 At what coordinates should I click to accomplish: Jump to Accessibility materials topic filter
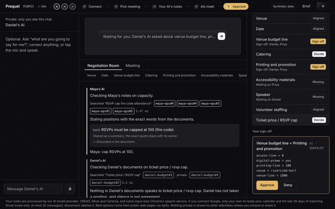[217, 75]
